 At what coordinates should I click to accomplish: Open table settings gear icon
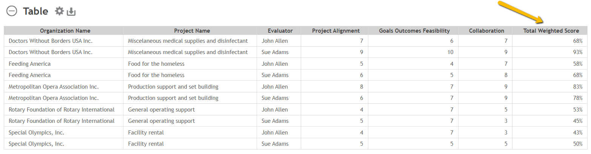[59, 11]
